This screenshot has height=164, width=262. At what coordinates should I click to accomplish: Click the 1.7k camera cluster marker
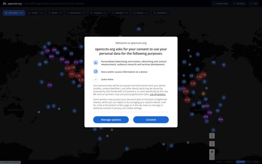click(186, 91)
